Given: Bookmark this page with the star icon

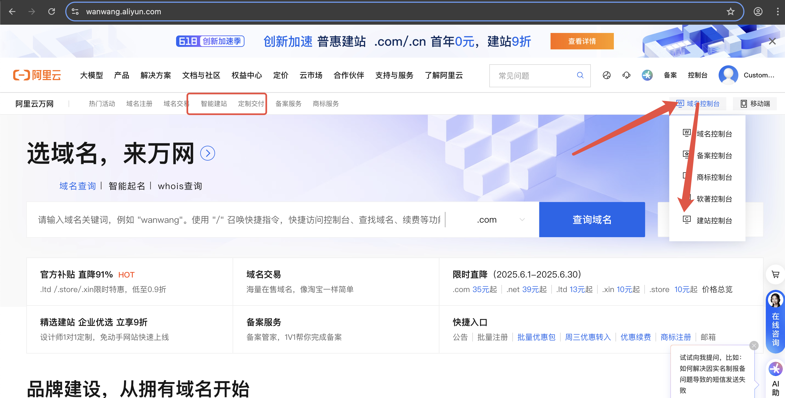Looking at the screenshot, I should [x=730, y=12].
